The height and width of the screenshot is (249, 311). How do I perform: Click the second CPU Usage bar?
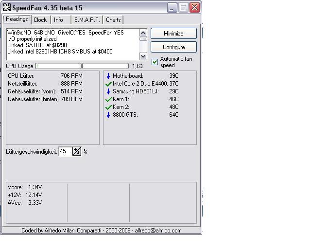tap(105, 66)
